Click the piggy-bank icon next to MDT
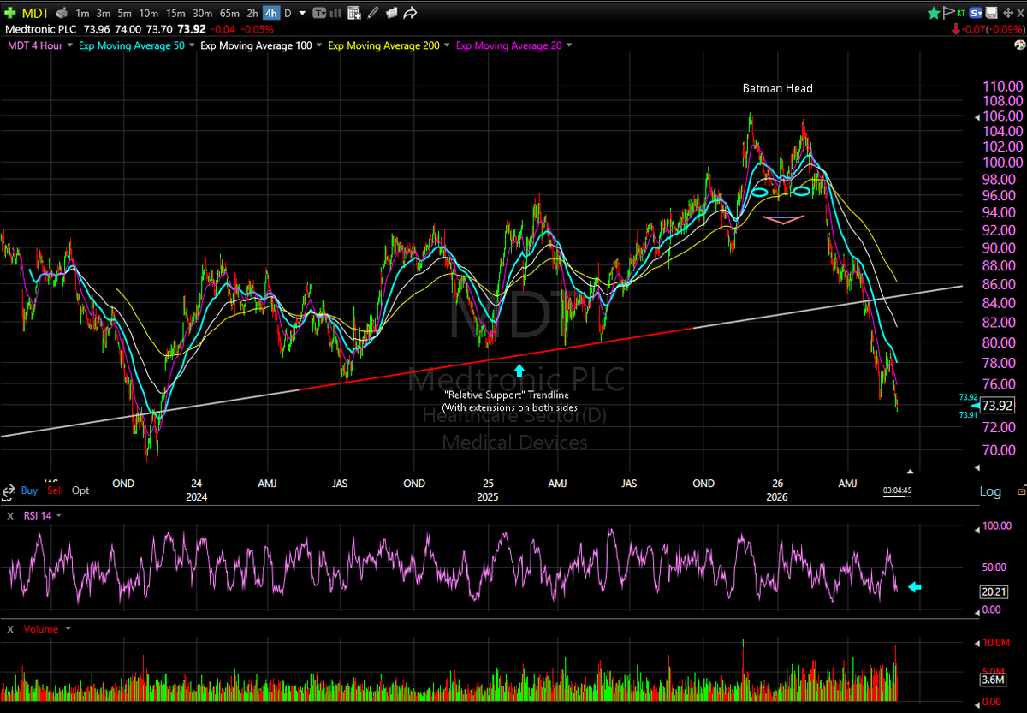1027x713 pixels. point(62,13)
